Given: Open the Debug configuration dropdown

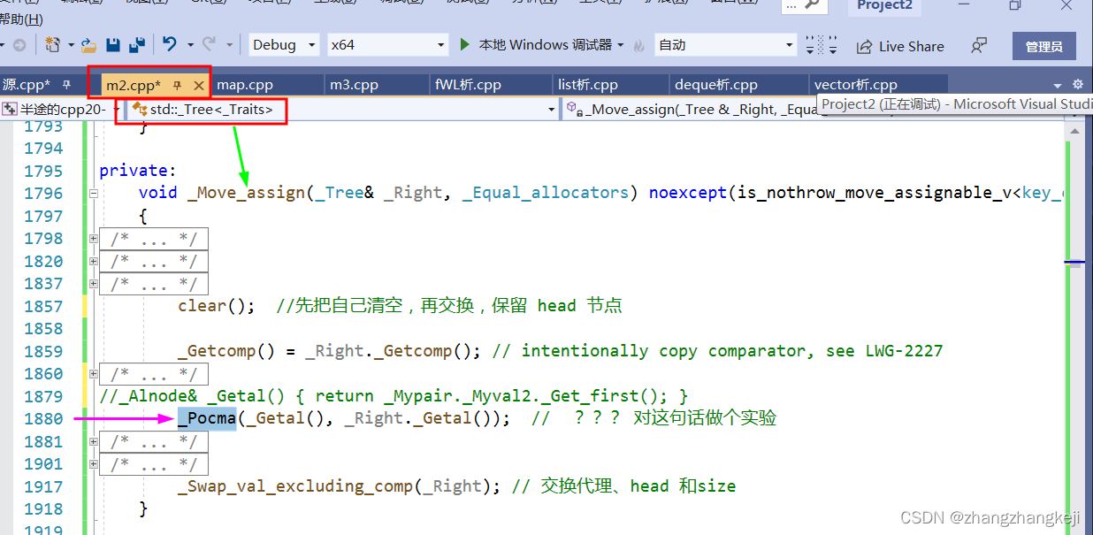Looking at the screenshot, I should click(283, 44).
